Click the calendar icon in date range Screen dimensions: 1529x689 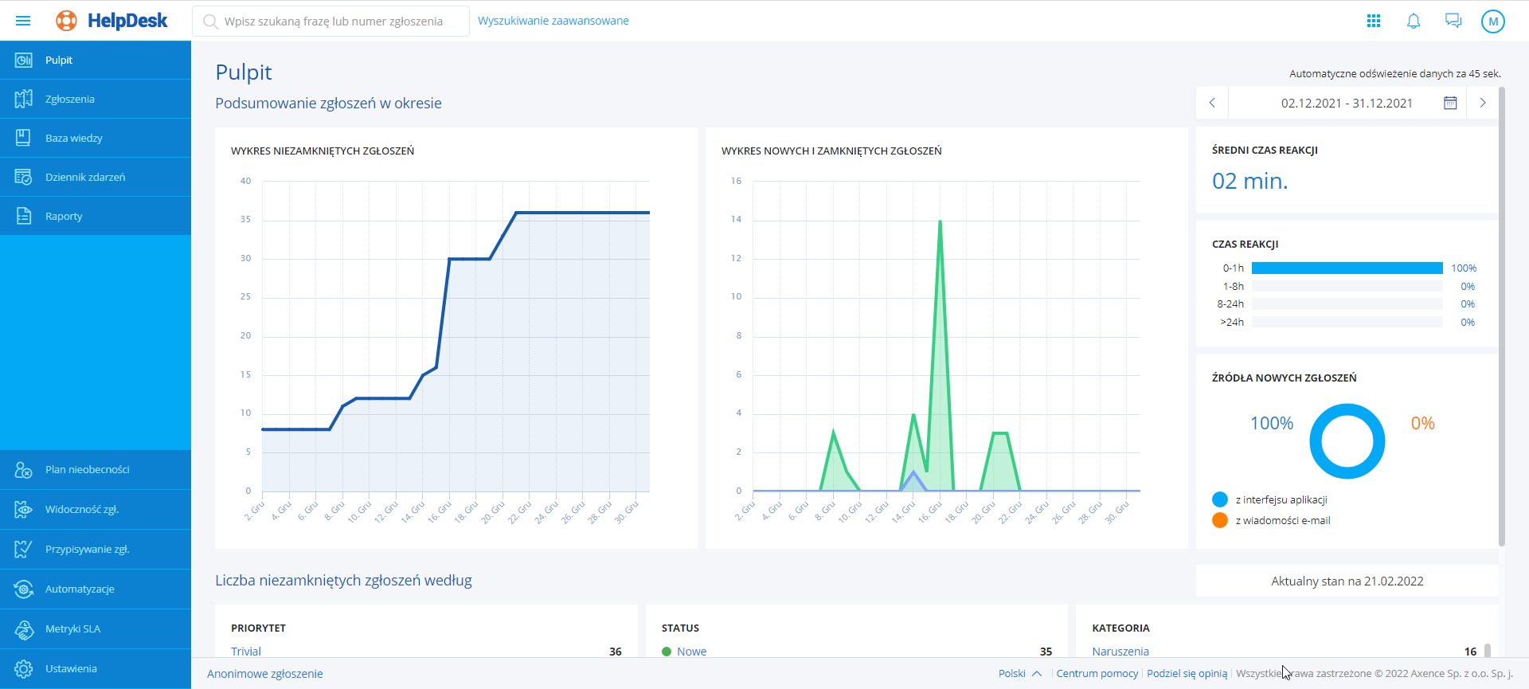pyautogui.click(x=1450, y=103)
